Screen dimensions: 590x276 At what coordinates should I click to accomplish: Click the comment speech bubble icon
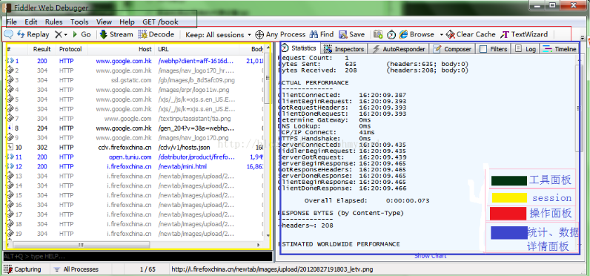point(9,34)
